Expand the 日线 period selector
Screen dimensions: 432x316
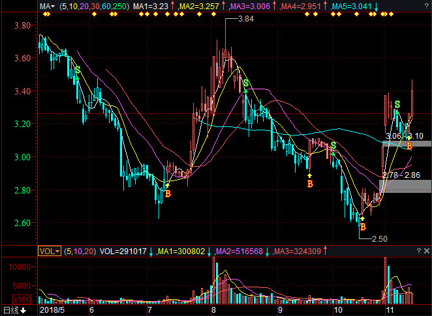[15, 310]
